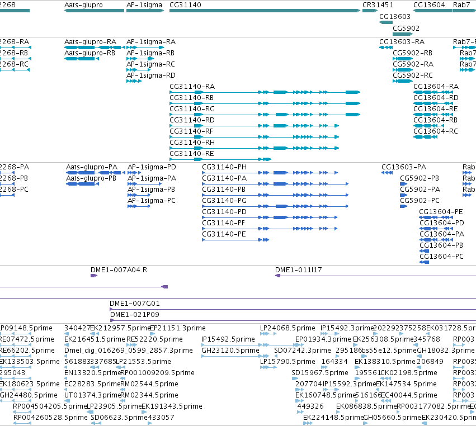Select the DME1-021P09 clone label
This screenshot has width=476, height=426.
point(134,315)
